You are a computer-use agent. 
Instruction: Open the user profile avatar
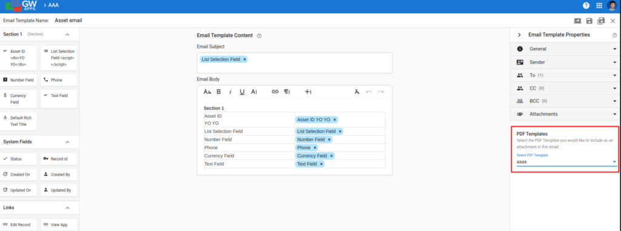[612, 5]
